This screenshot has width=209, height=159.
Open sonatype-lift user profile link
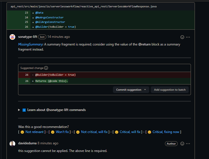(x=28, y=37)
